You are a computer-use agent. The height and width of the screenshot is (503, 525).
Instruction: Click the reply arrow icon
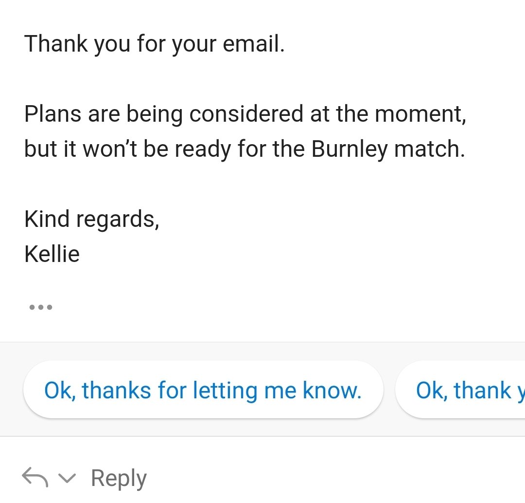[x=35, y=477]
